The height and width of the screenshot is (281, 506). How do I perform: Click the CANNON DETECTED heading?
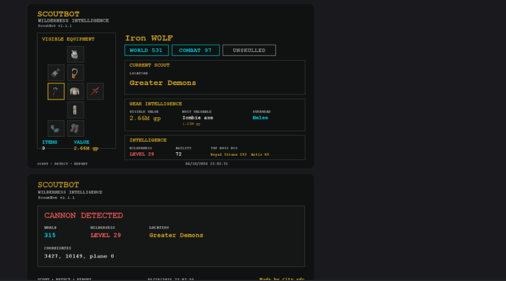(84, 215)
